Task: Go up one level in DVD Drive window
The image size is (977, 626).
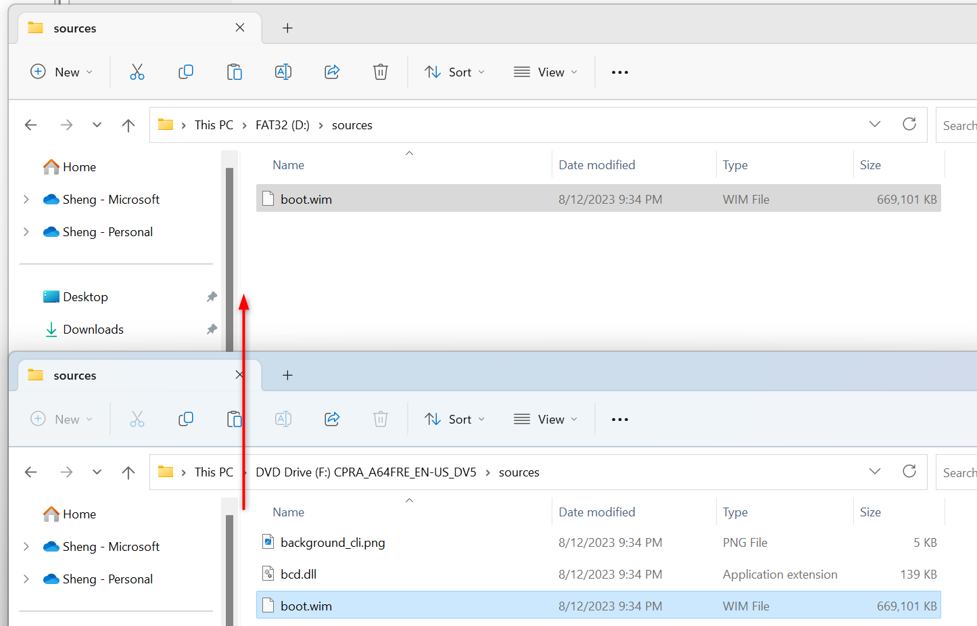Action: click(x=128, y=472)
